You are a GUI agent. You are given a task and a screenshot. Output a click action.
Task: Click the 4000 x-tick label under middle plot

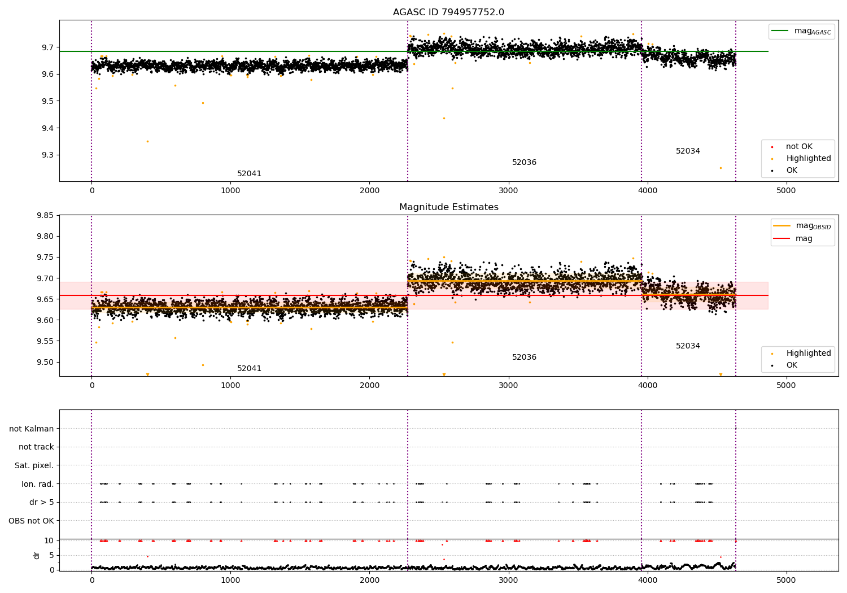[x=647, y=386]
